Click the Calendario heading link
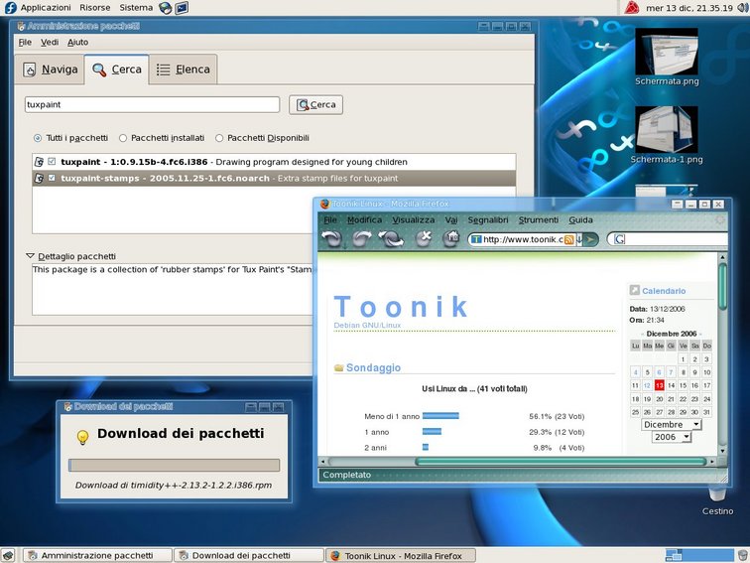This screenshot has height=563, width=750. click(664, 291)
